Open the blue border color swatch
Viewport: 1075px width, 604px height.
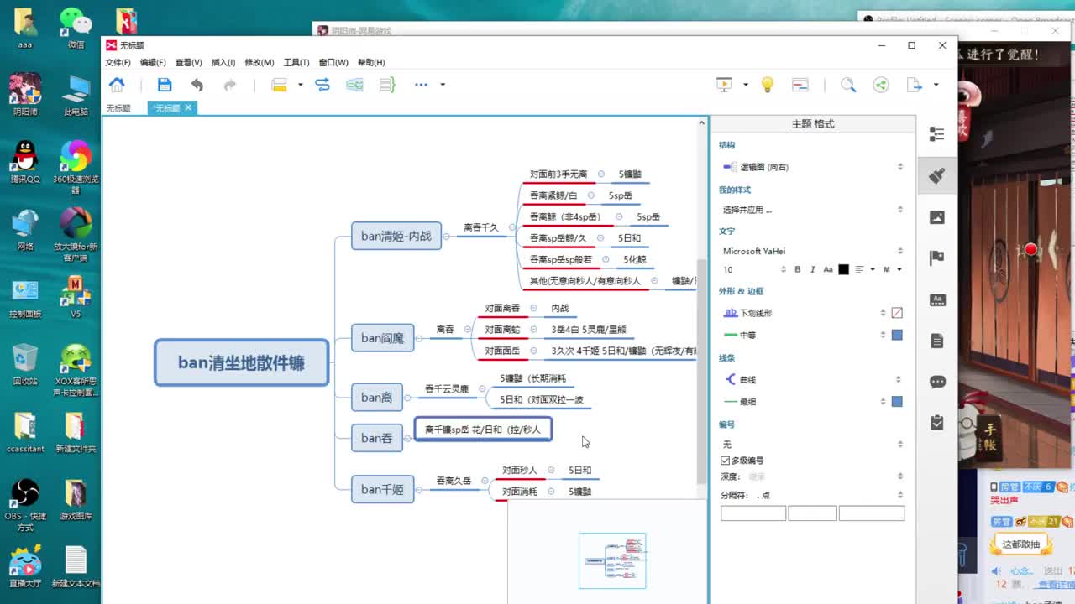pyautogui.click(x=897, y=335)
